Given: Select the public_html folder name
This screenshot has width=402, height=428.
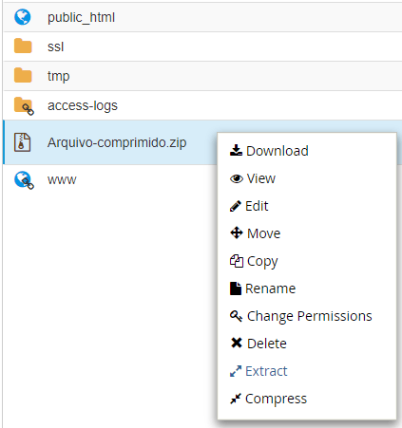Looking at the screenshot, I should tap(81, 17).
